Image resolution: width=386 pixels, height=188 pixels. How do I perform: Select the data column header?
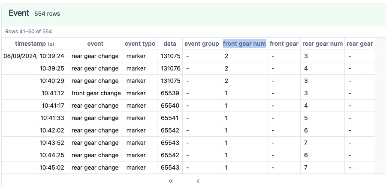point(170,44)
